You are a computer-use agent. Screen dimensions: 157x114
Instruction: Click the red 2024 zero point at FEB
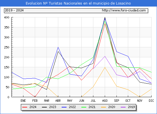[x=35, y=97]
